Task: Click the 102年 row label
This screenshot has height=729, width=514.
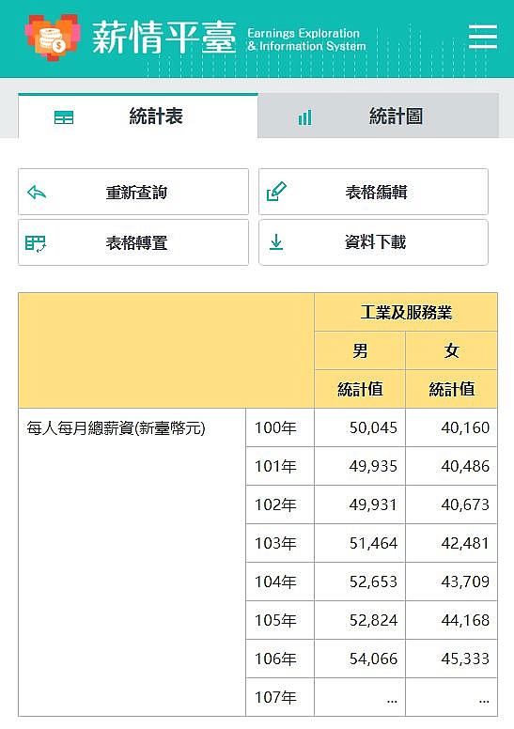Action: pos(280,504)
